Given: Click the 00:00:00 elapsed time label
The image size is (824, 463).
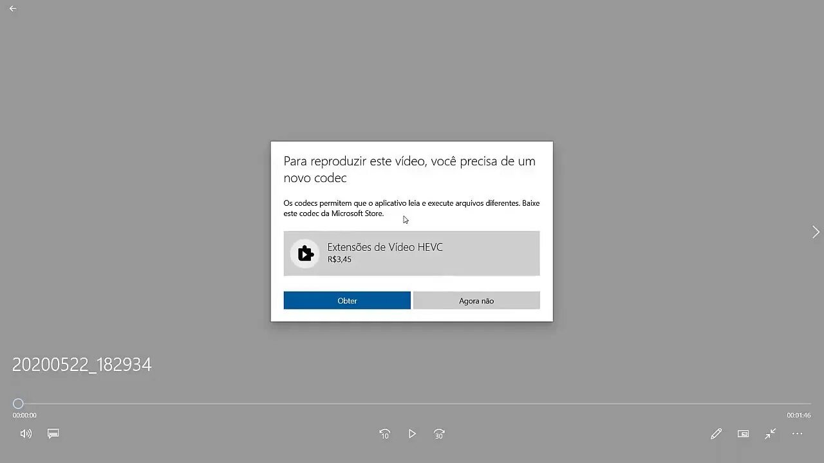Looking at the screenshot, I should (x=24, y=415).
